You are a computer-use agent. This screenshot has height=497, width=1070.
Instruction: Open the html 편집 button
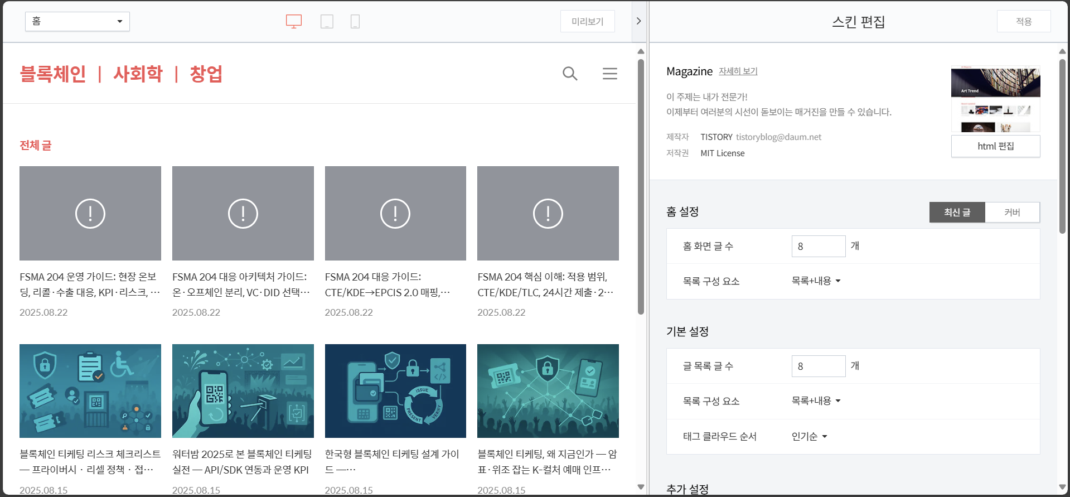995,146
